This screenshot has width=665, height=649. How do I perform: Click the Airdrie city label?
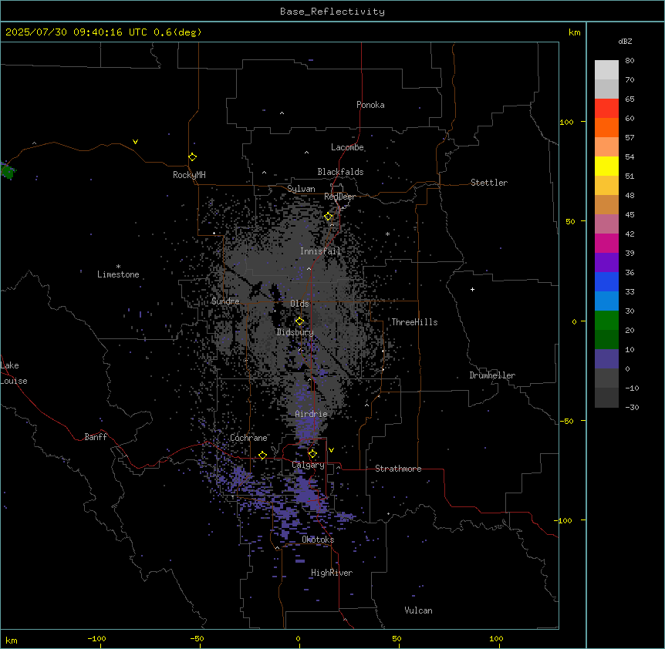coord(311,414)
